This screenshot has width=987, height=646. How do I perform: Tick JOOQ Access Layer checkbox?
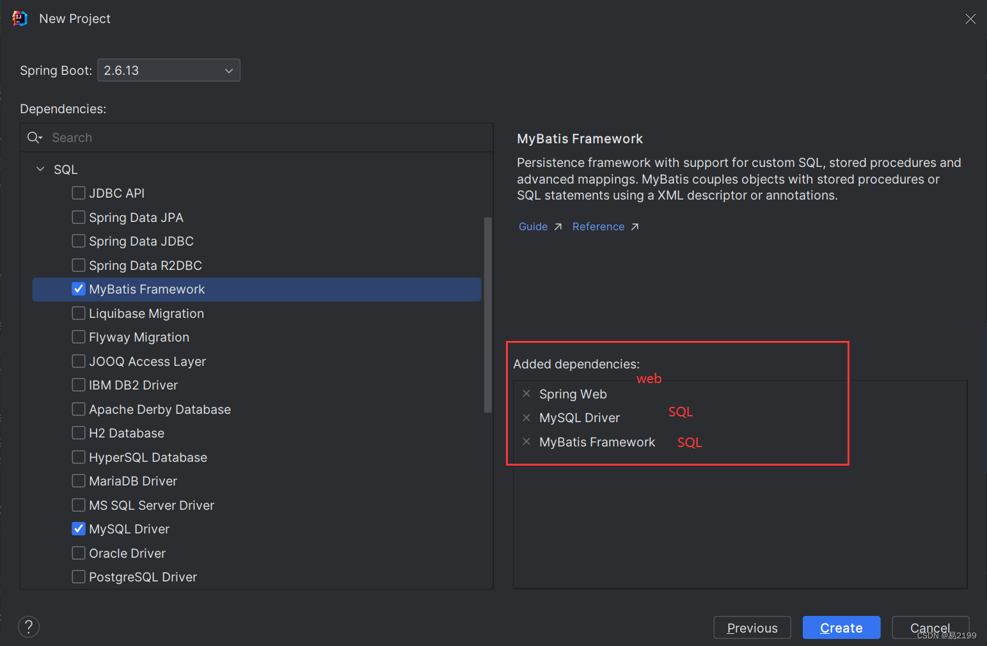coord(79,361)
